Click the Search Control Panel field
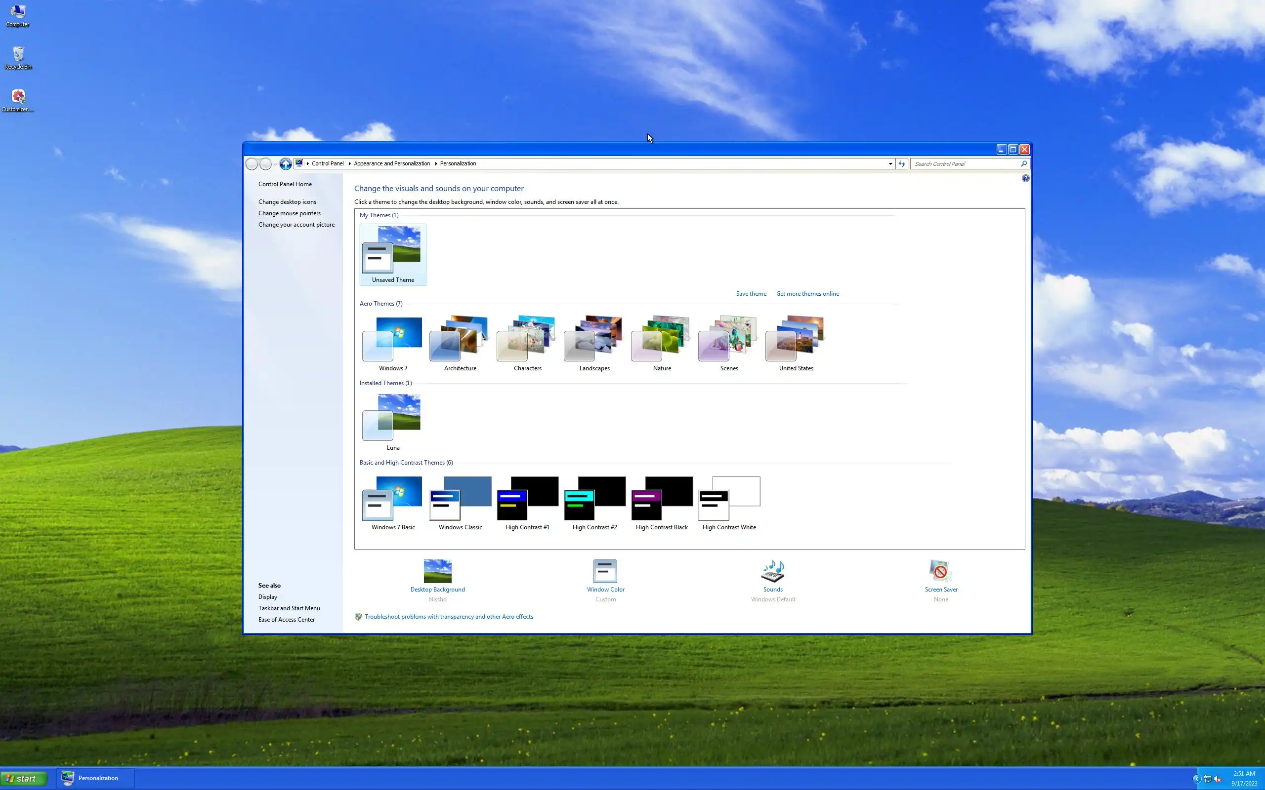The height and width of the screenshot is (790, 1265). click(965, 164)
